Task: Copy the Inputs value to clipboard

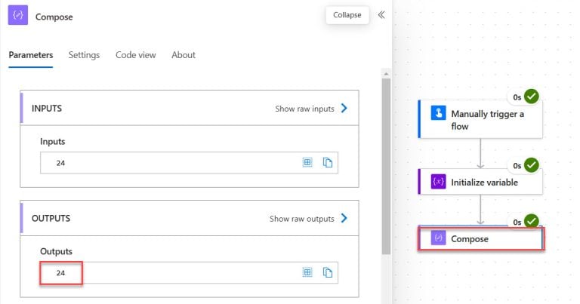Action: pos(328,162)
